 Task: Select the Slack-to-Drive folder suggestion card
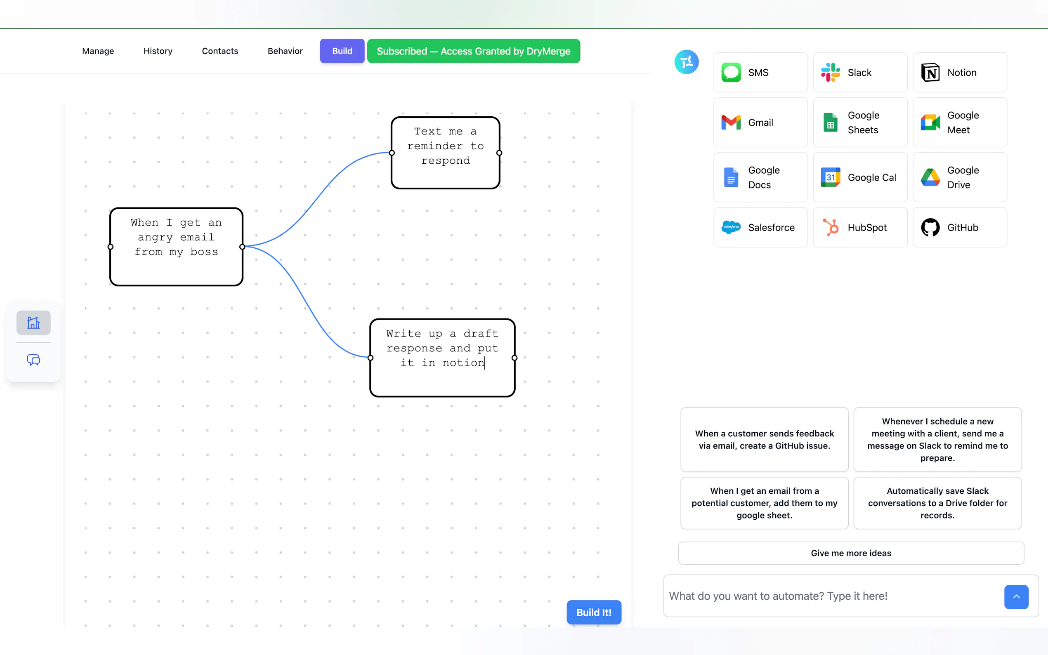937,503
